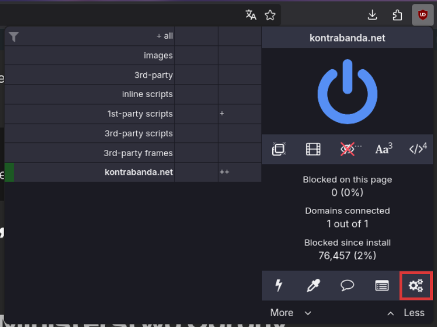Toggle the large blue power button
The width and height of the screenshot is (437, 327).
347,93
